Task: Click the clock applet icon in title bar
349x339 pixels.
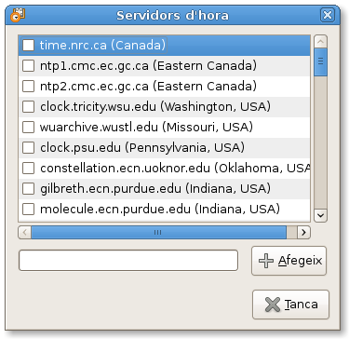Action: (x=18, y=15)
